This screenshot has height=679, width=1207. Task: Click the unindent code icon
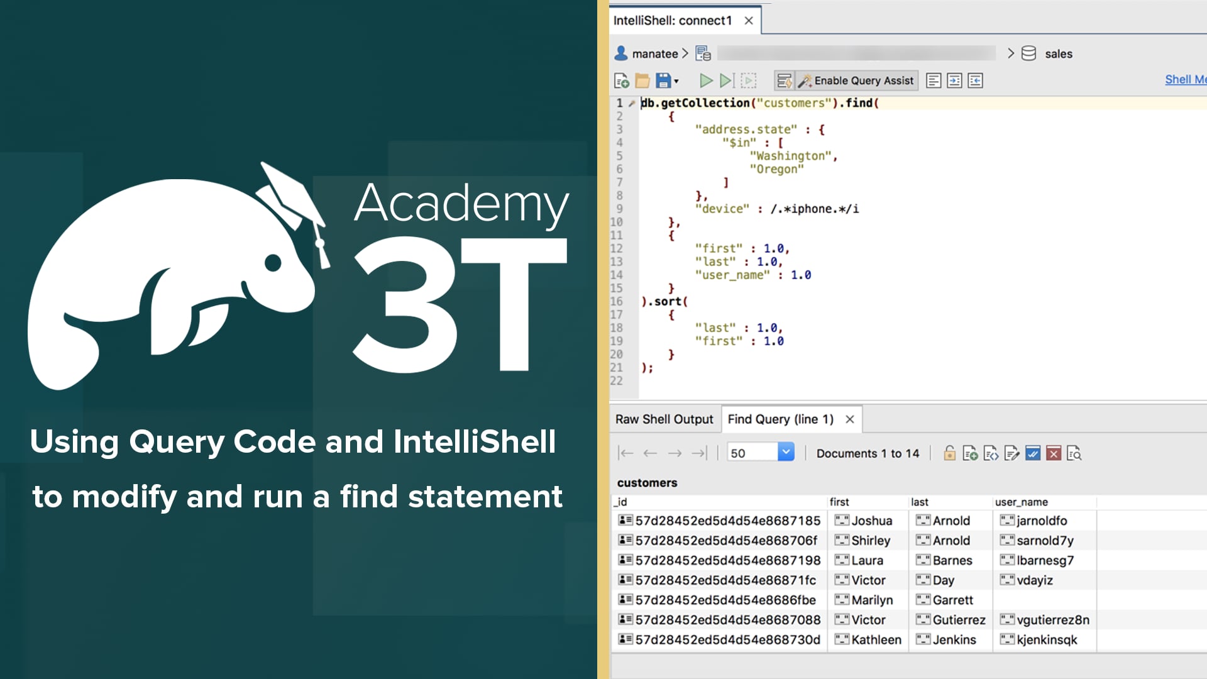[x=975, y=80]
